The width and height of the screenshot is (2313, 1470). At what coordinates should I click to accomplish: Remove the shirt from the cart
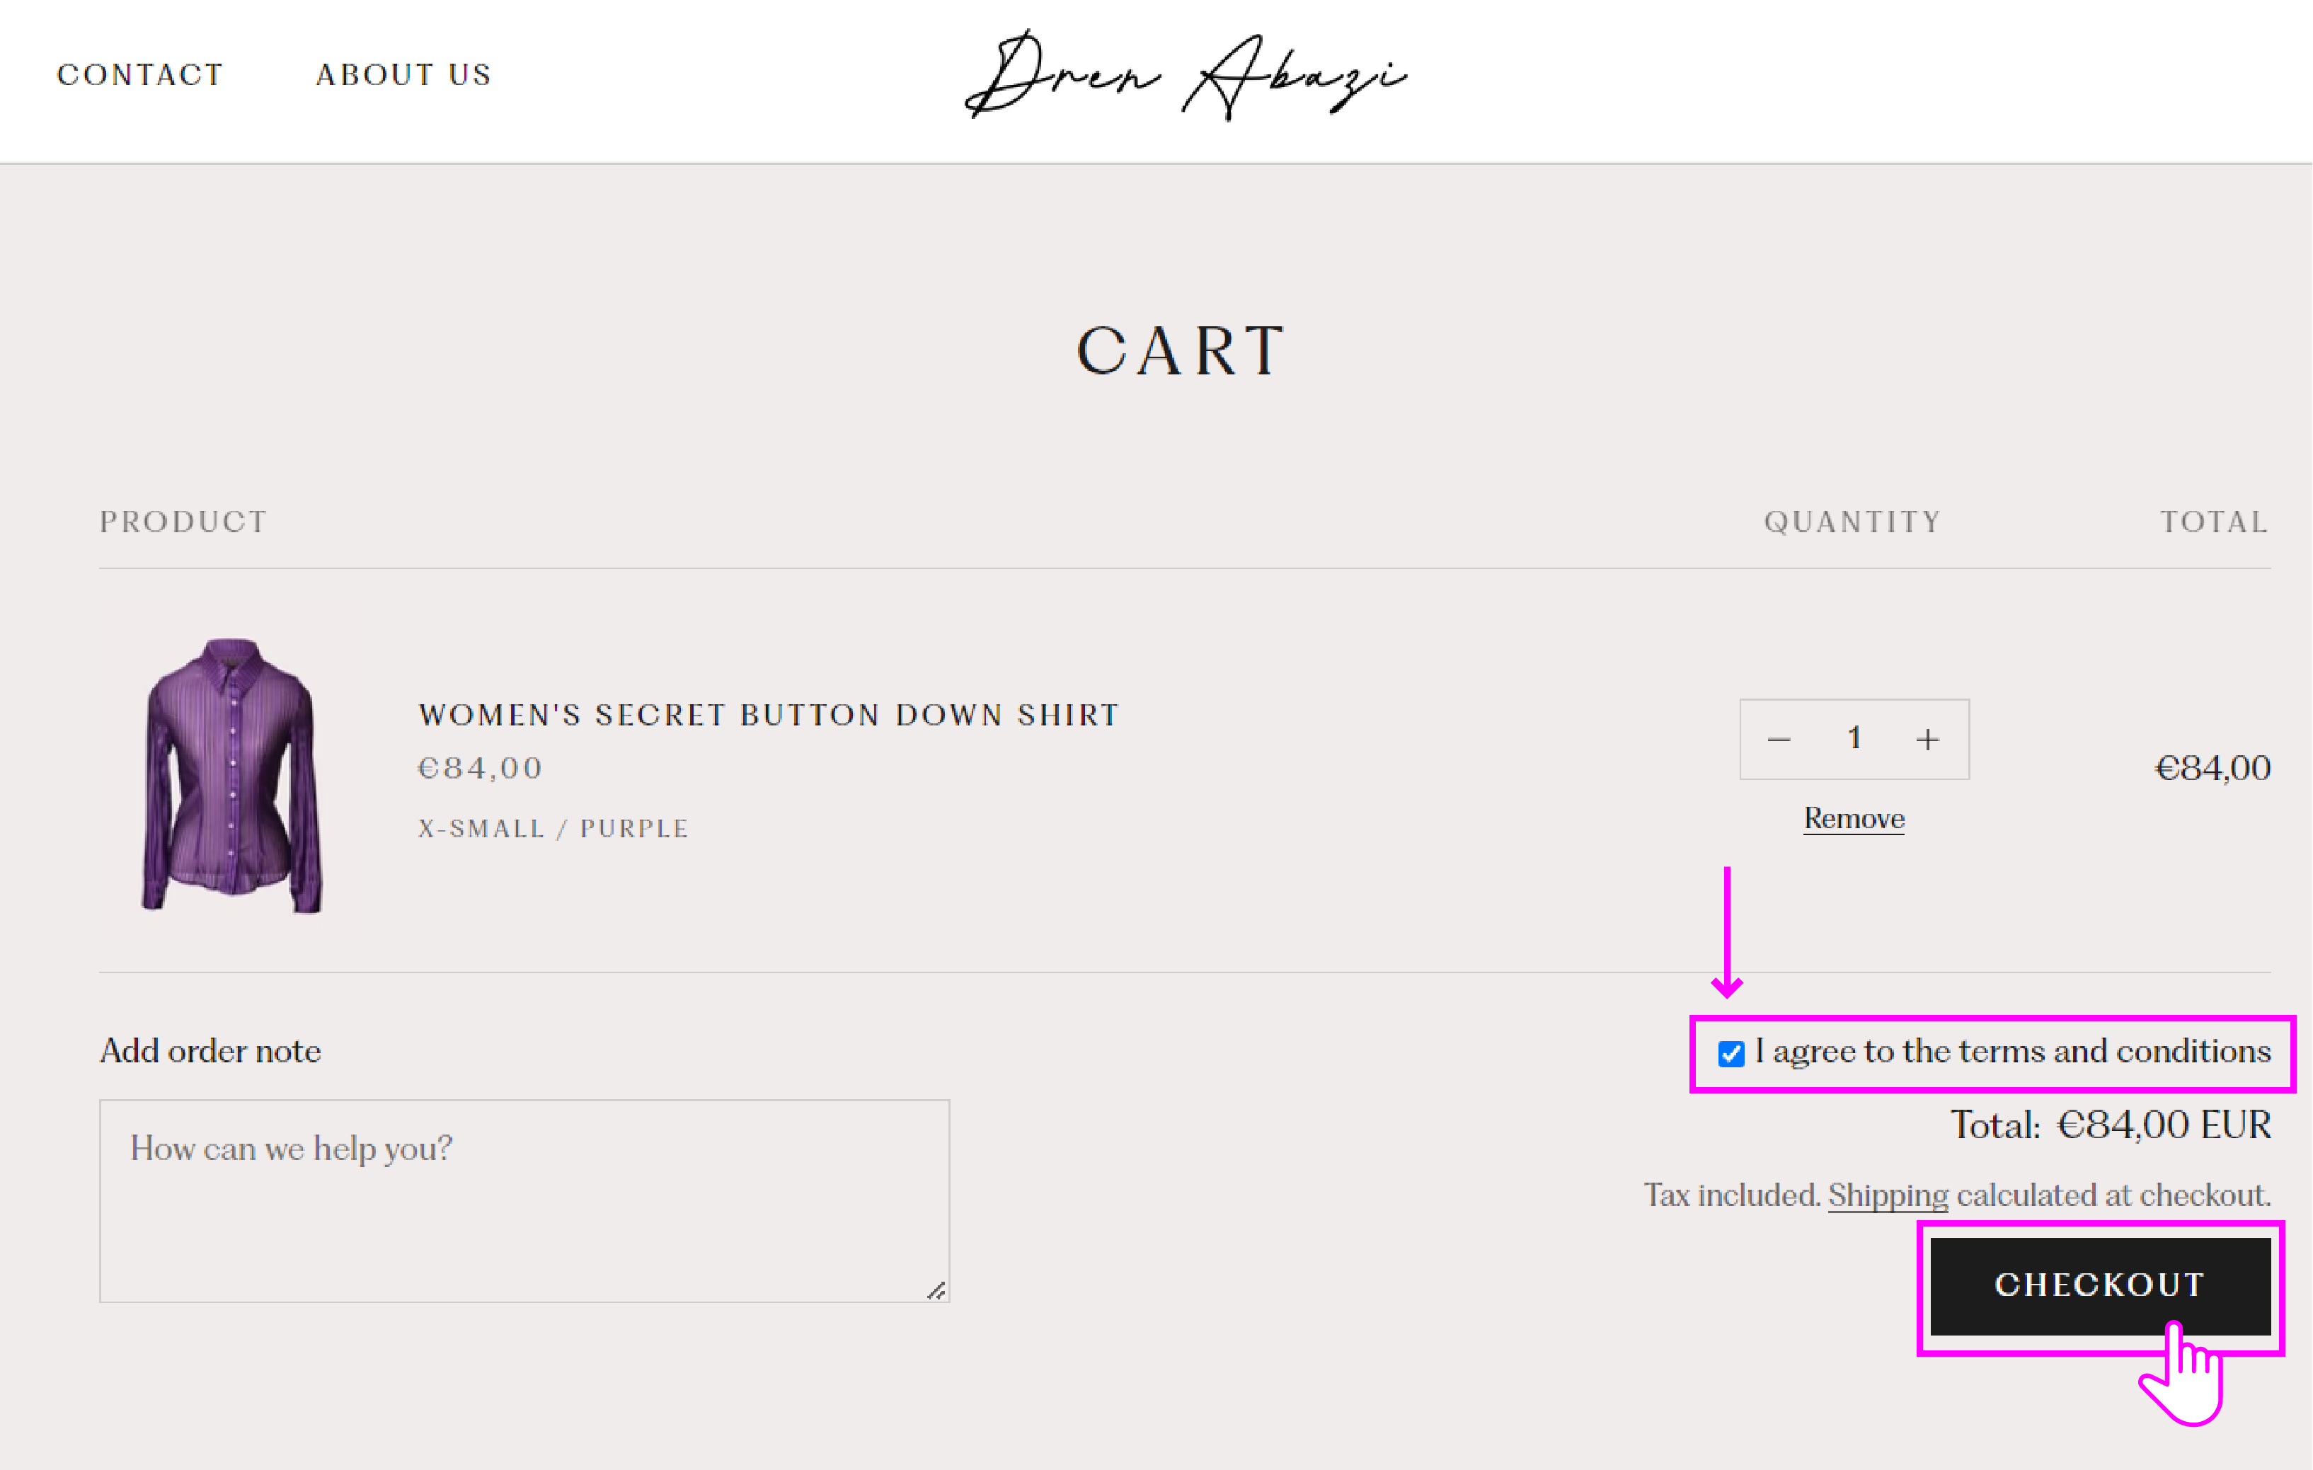click(1854, 819)
